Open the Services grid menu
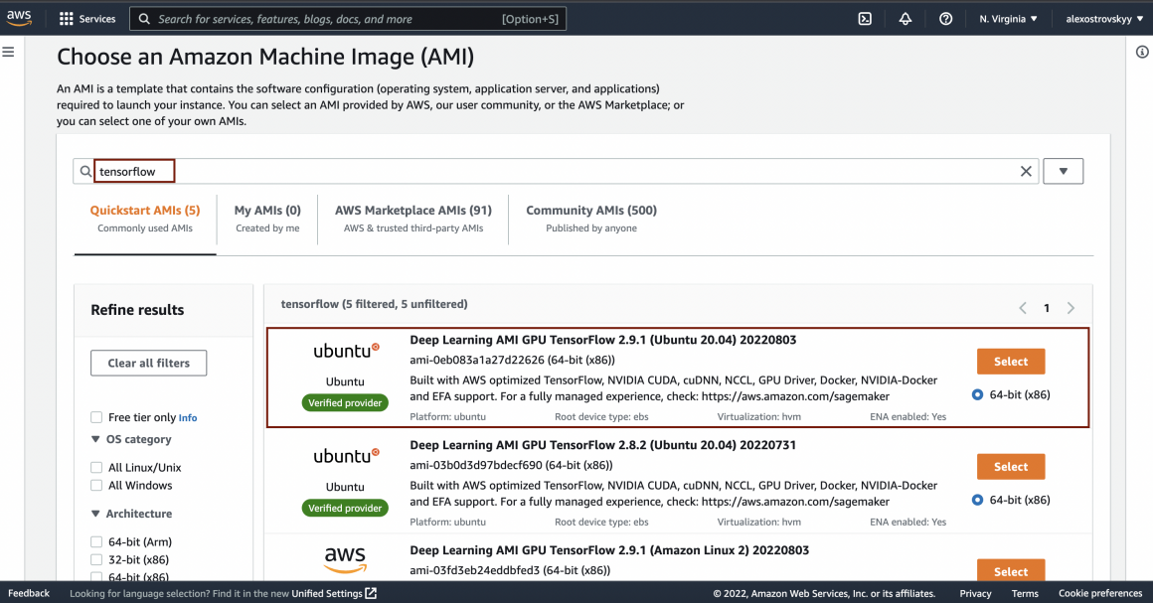This screenshot has height=603, width=1153. pos(87,19)
